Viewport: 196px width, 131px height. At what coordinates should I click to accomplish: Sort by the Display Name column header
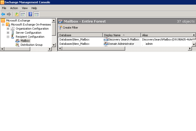pyautogui.click(x=122, y=35)
